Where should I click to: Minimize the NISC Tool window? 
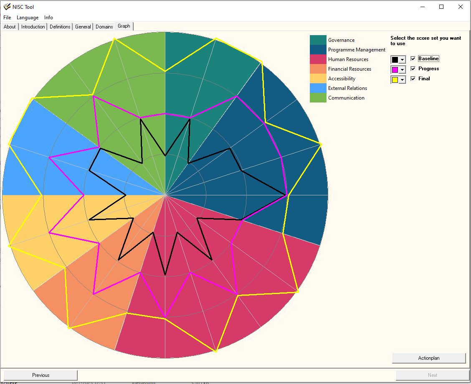click(423, 7)
